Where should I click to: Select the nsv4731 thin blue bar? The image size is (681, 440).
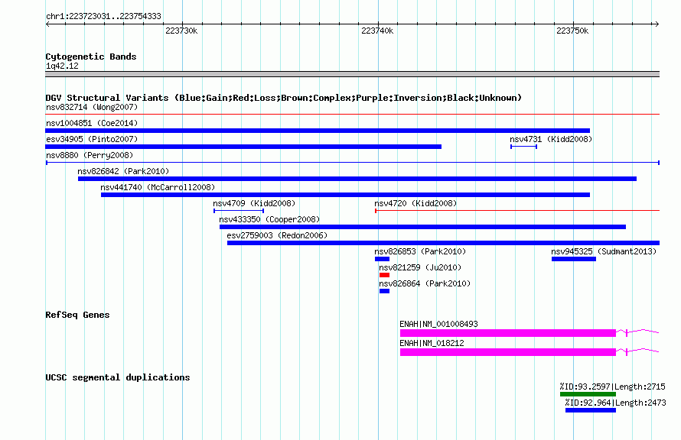coord(524,147)
